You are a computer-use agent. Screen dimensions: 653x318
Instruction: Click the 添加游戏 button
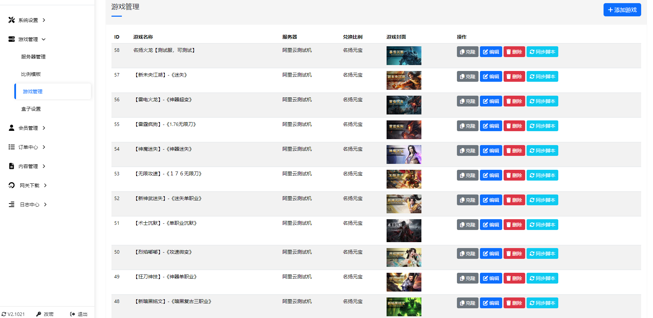tap(622, 10)
